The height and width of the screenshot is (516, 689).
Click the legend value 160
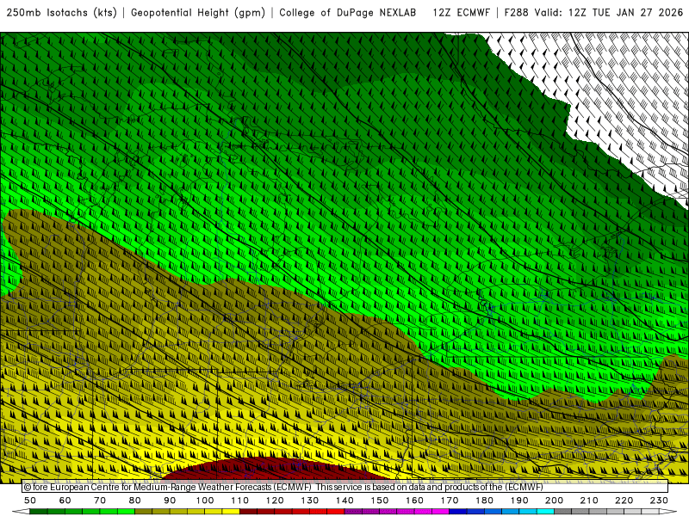(414, 501)
